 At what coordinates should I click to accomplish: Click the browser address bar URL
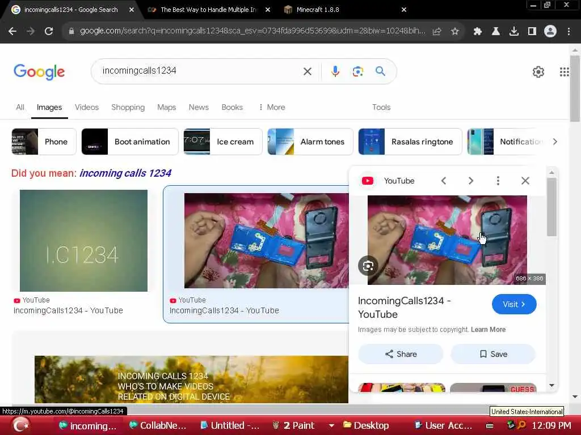click(252, 31)
